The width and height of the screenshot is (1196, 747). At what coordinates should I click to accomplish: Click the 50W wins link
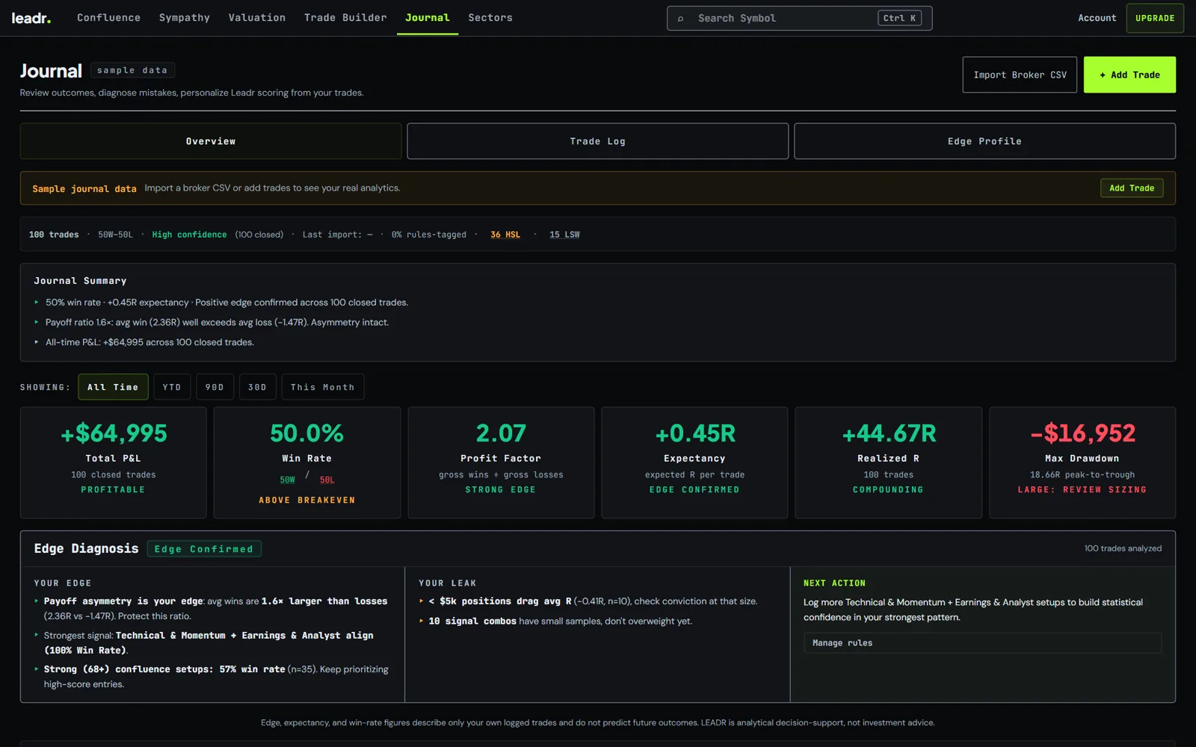288,480
